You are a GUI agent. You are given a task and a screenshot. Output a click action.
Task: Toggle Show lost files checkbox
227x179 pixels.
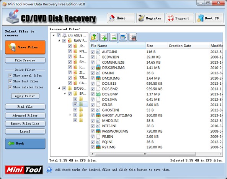click(10, 81)
